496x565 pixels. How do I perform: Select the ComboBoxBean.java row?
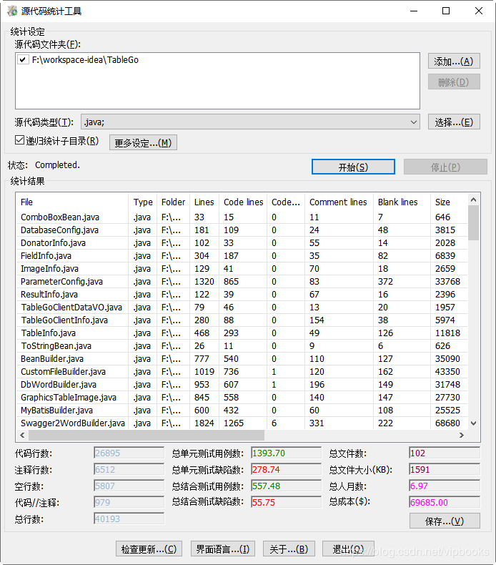click(x=242, y=217)
